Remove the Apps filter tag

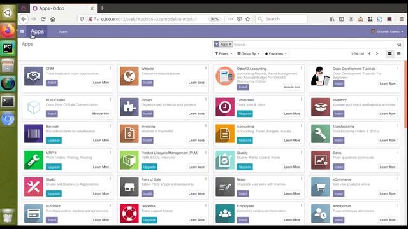[x=230, y=45]
